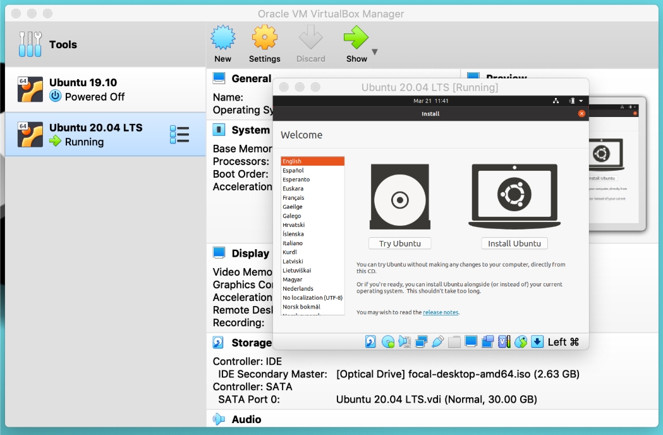This screenshot has height=435, width=663.
Task: Click the Left ⌘ host key indicator
Action: coord(563,342)
